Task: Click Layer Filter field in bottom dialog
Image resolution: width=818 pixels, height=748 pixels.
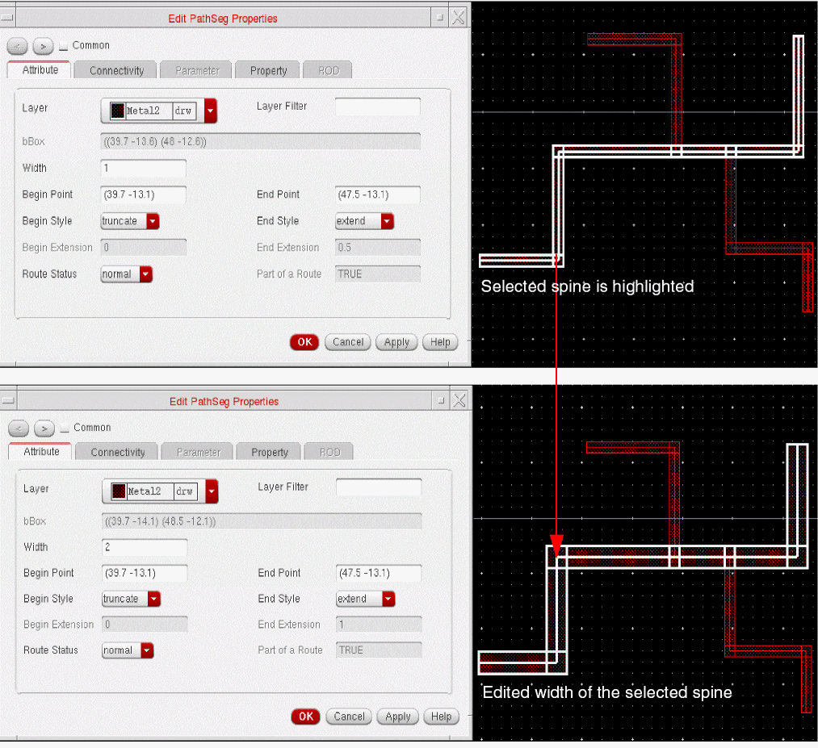Action: 378,487
